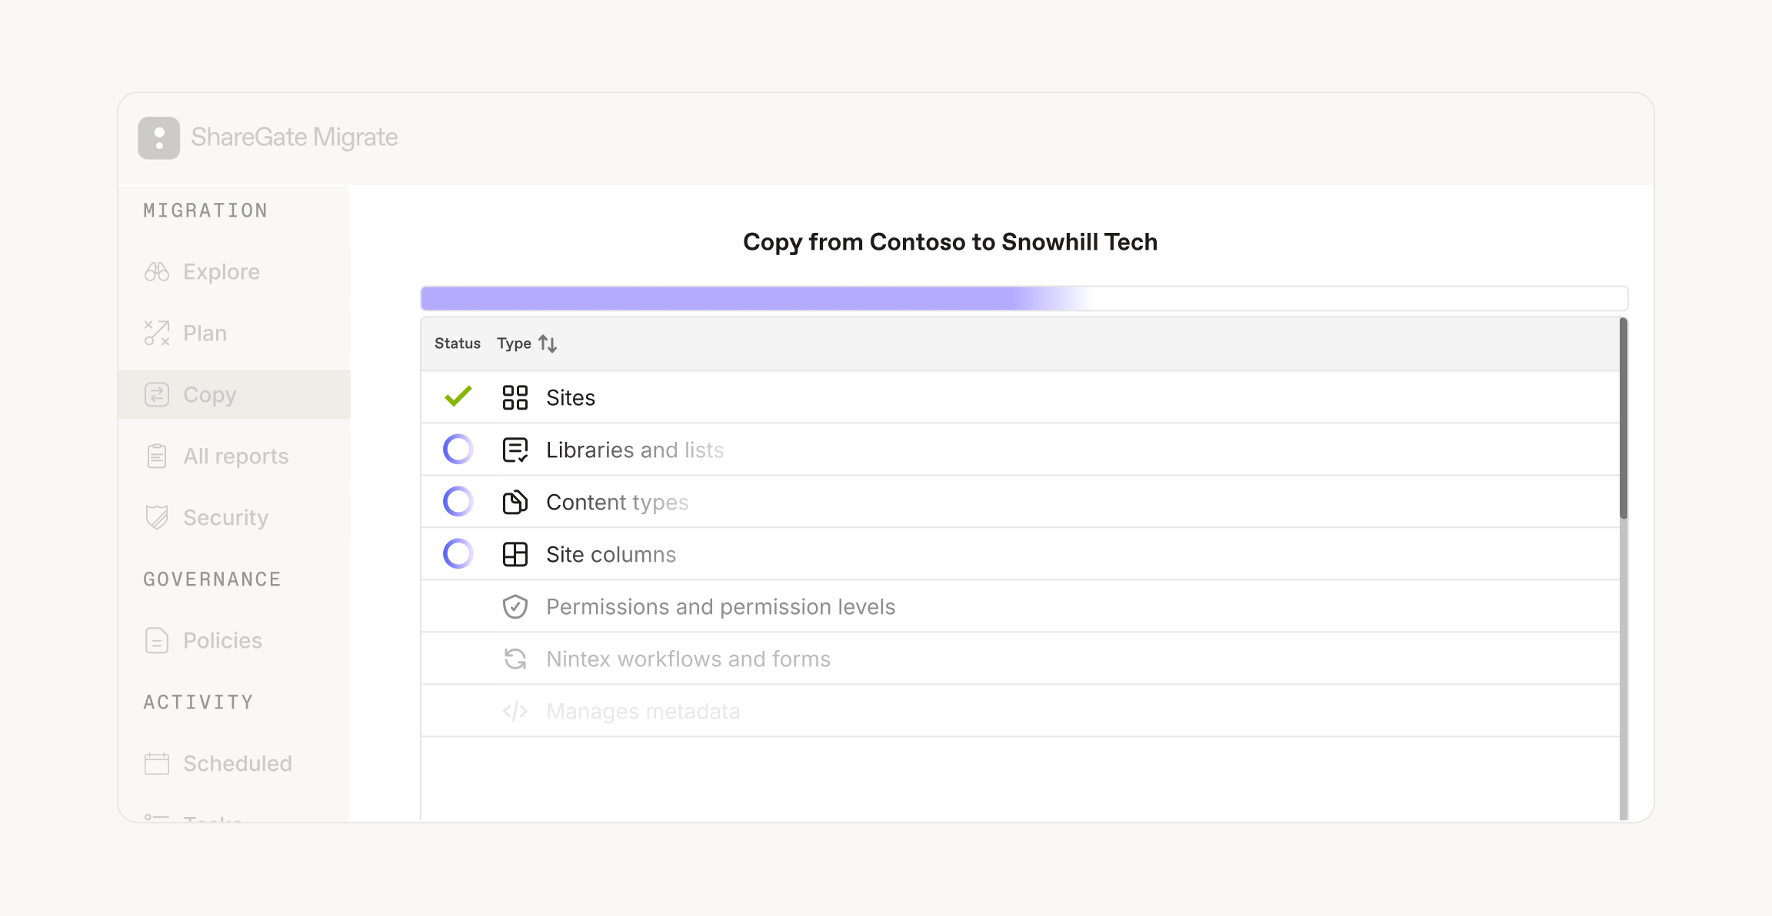Open the Nintex workflows and forms row
The height and width of the screenshot is (916, 1772).
pyautogui.click(x=1020, y=659)
